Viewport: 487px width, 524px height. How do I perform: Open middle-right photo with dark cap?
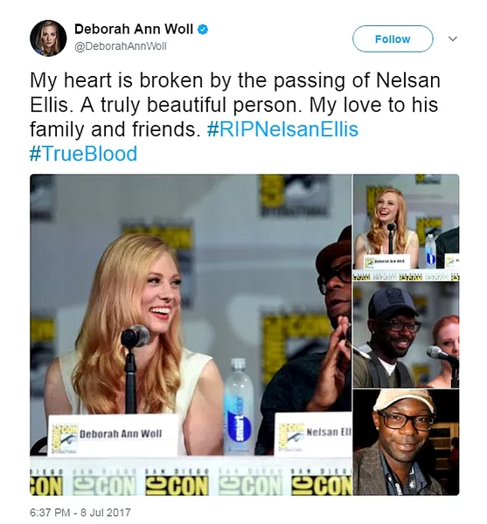tap(407, 334)
